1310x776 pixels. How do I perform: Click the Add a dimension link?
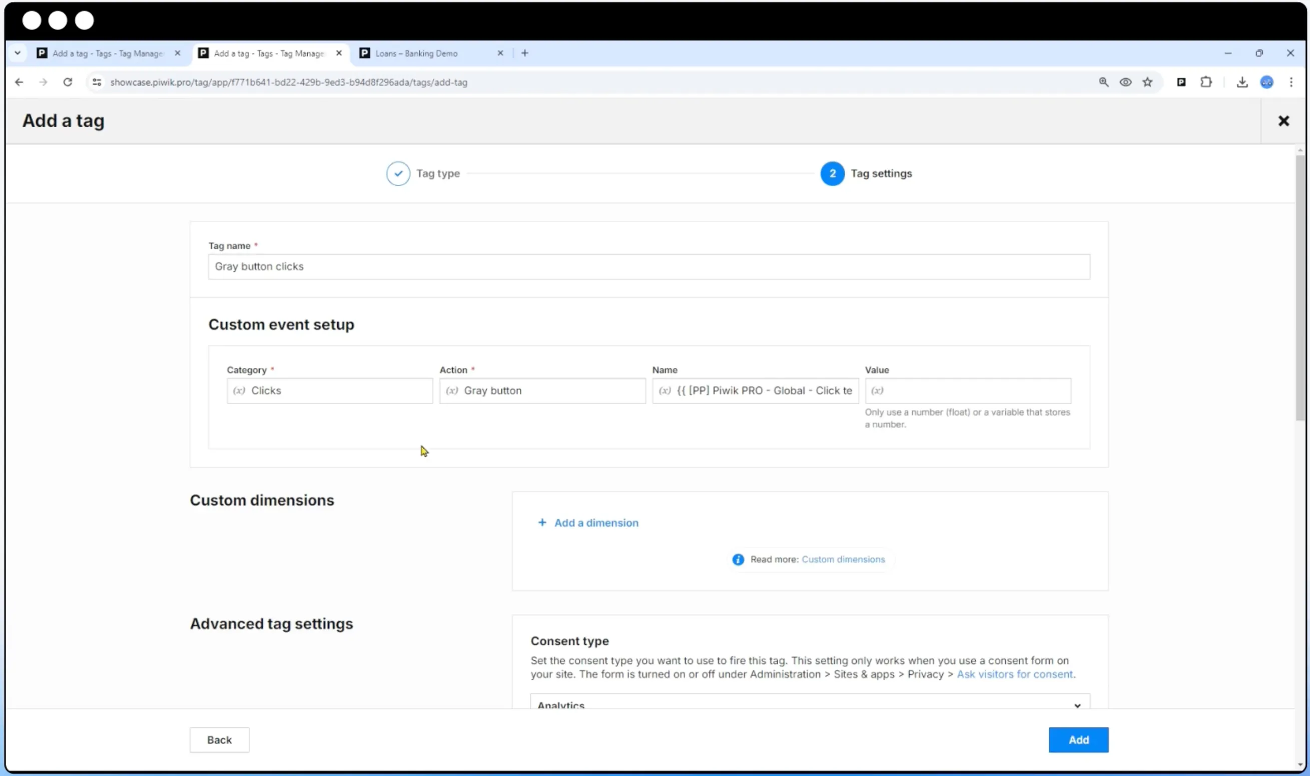click(588, 523)
